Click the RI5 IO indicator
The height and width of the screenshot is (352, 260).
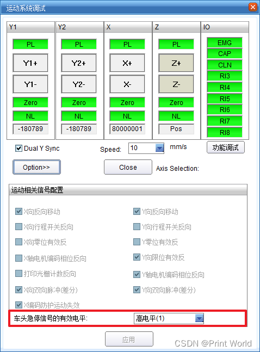click(225, 99)
